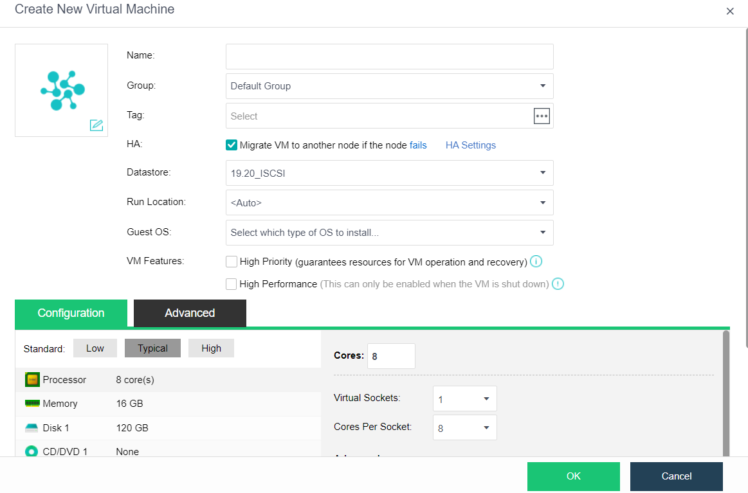Enable the High Priority checkbox
This screenshot has height=493, width=748.
232,262
